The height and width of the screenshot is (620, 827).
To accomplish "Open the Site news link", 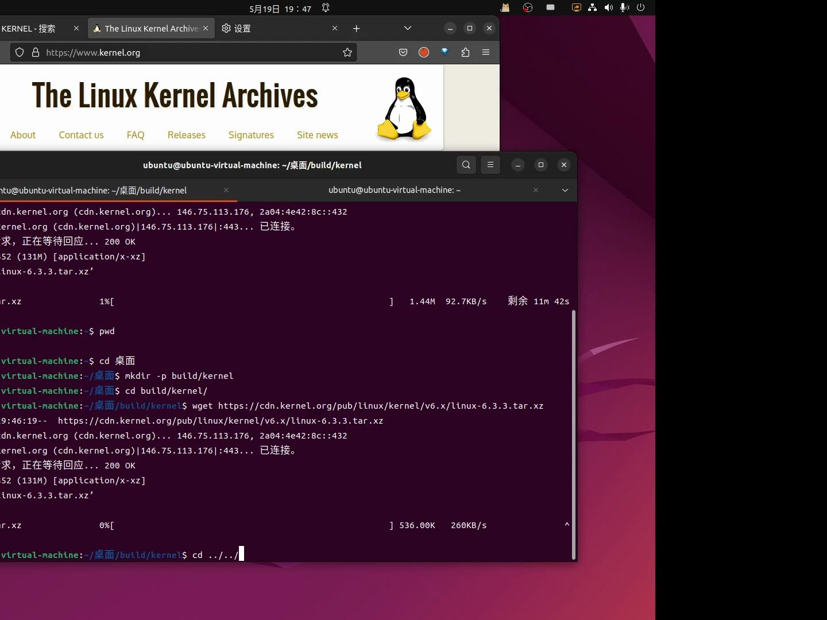I will click(317, 135).
